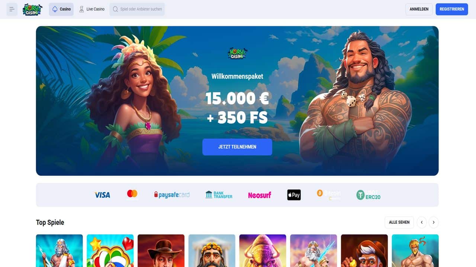Screen dimensions: 476x267
Task: Choose the USDT ERC20 payment icon
Action: (368, 195)
